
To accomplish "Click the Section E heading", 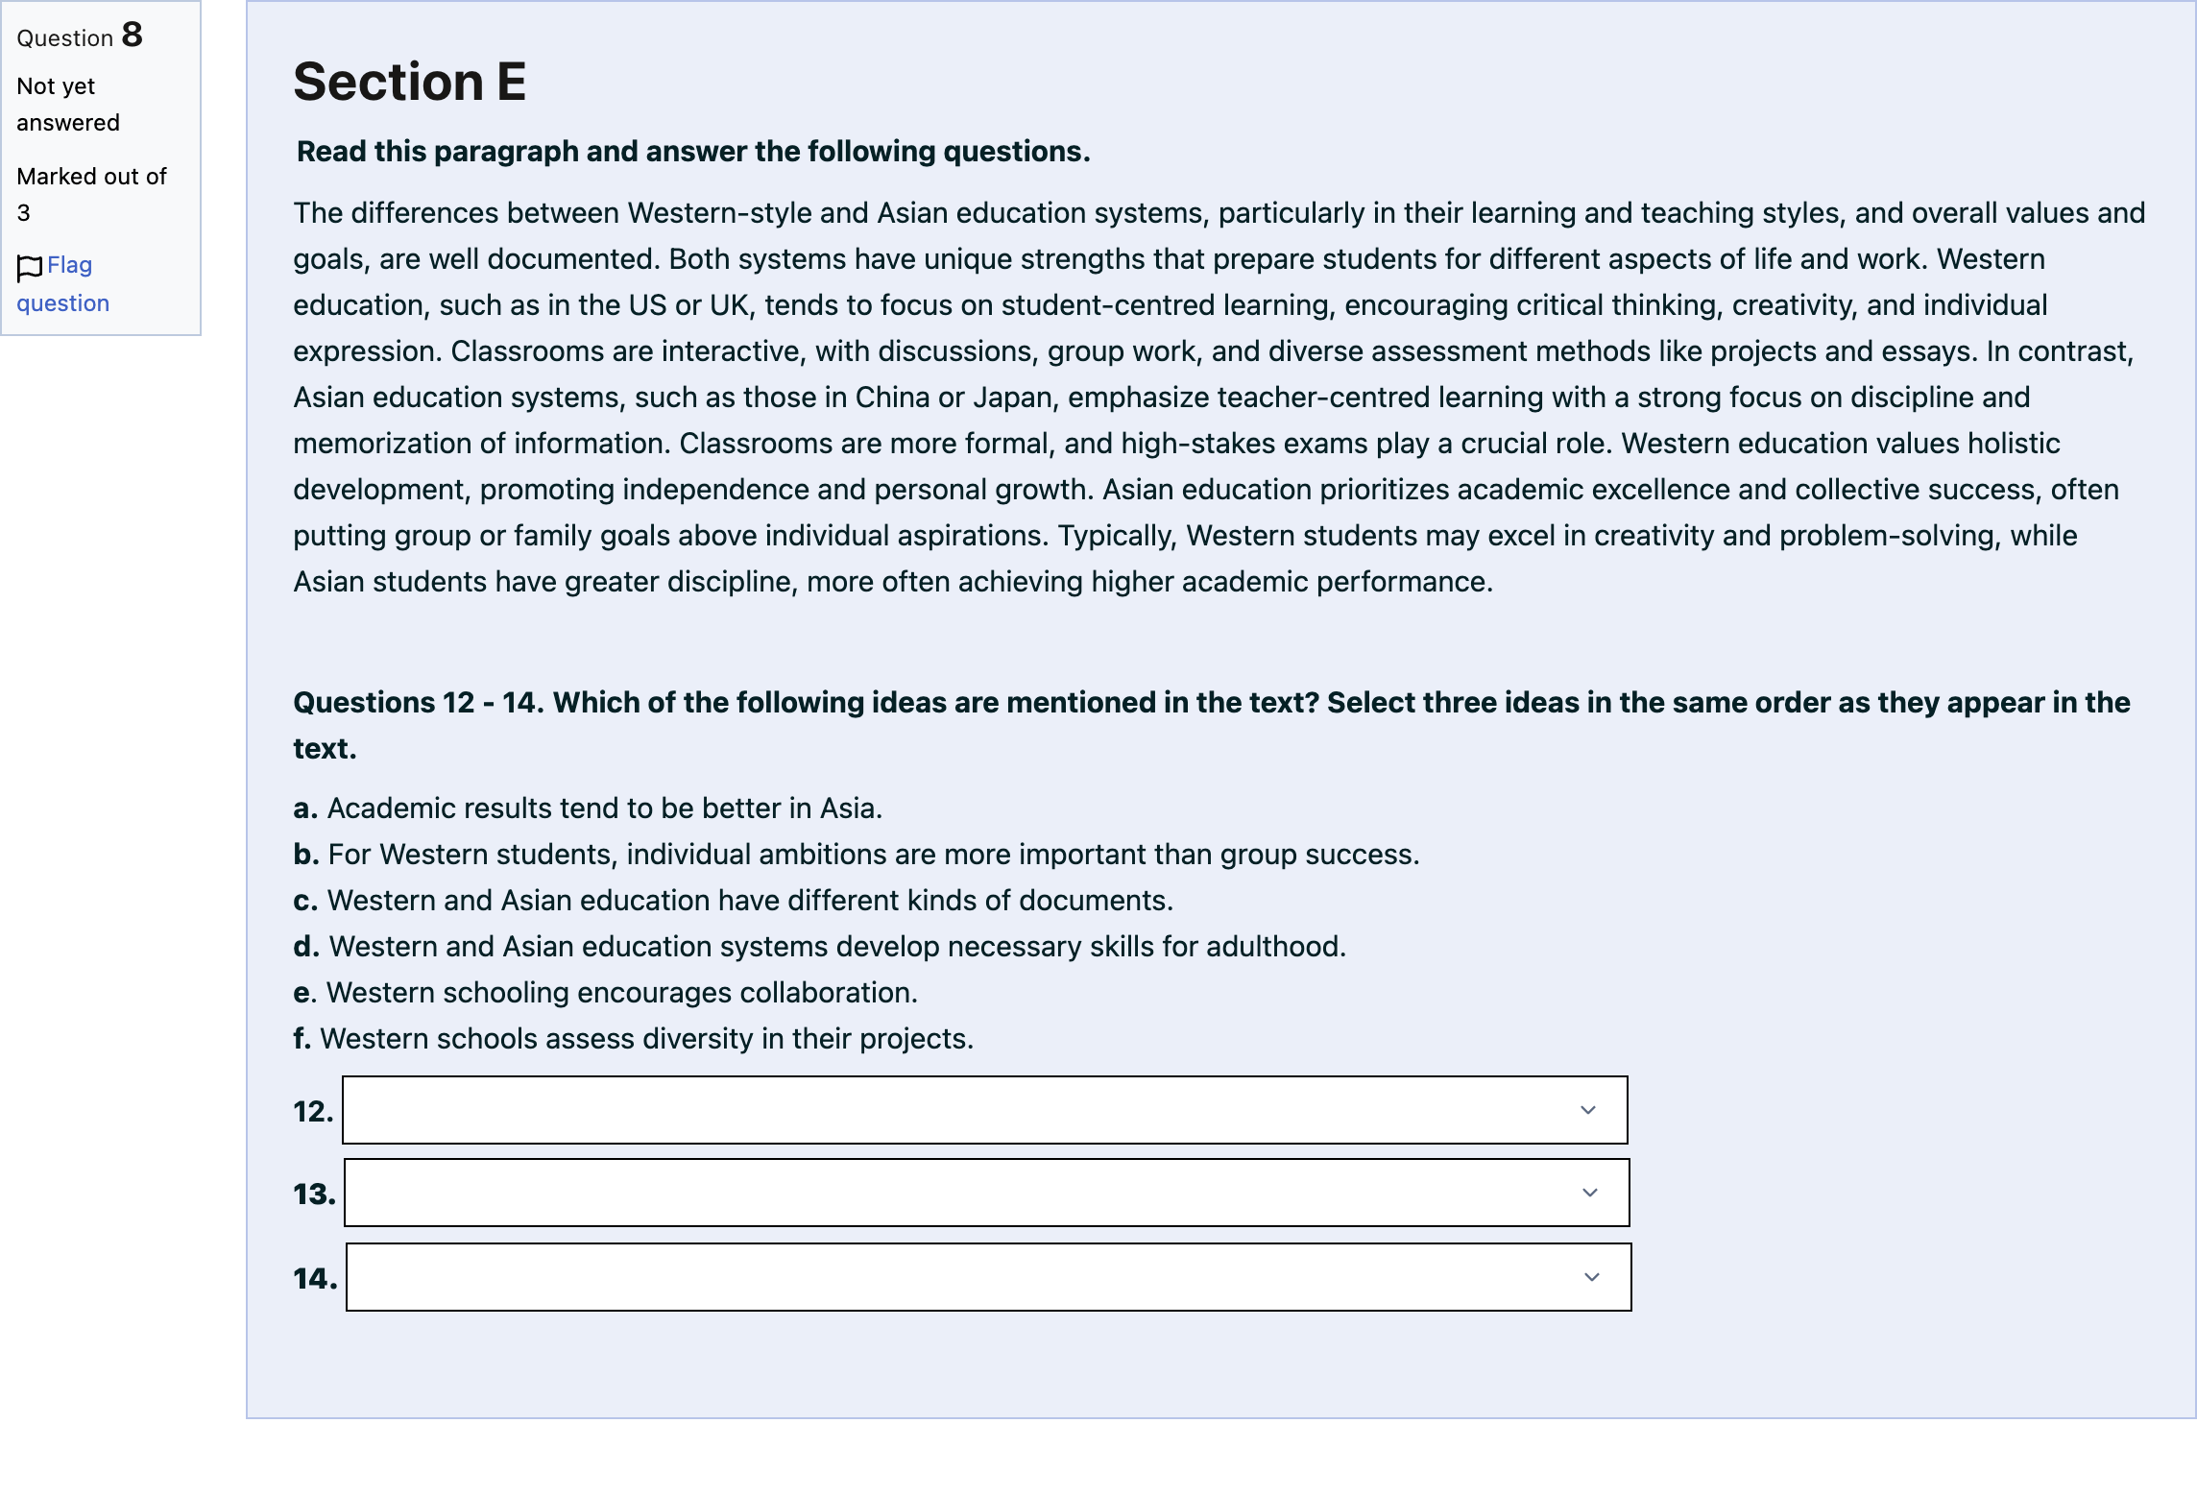I will [409, 82].
